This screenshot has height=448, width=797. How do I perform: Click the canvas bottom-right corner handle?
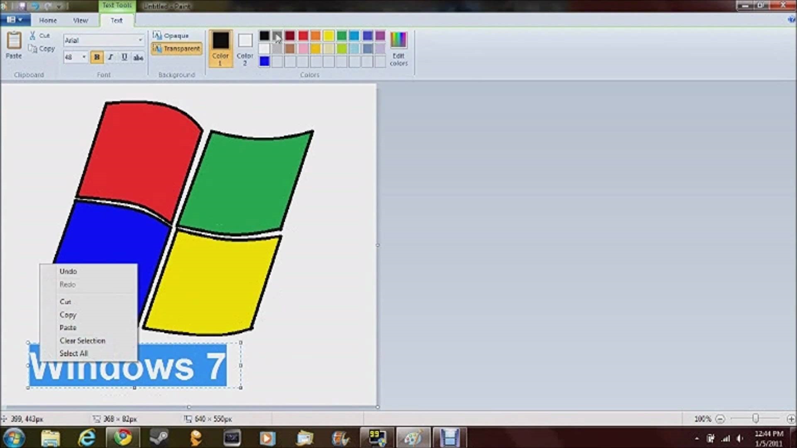[377, 407]
